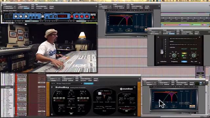Open the Setup menu
Viewport: 210px width, 118px height.
68,1
